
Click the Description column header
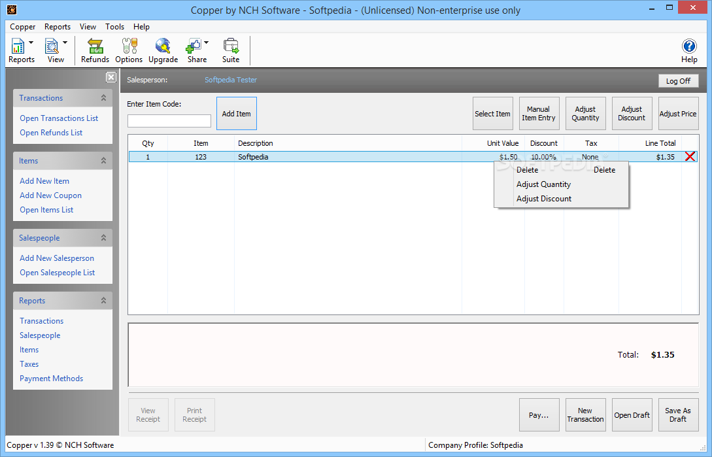coord(348,143)
